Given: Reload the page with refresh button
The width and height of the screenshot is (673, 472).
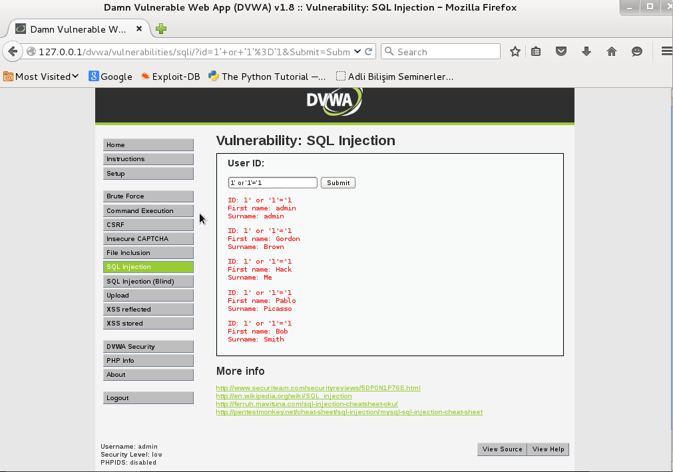Looking at the screenshot, I should click(369, 52).
